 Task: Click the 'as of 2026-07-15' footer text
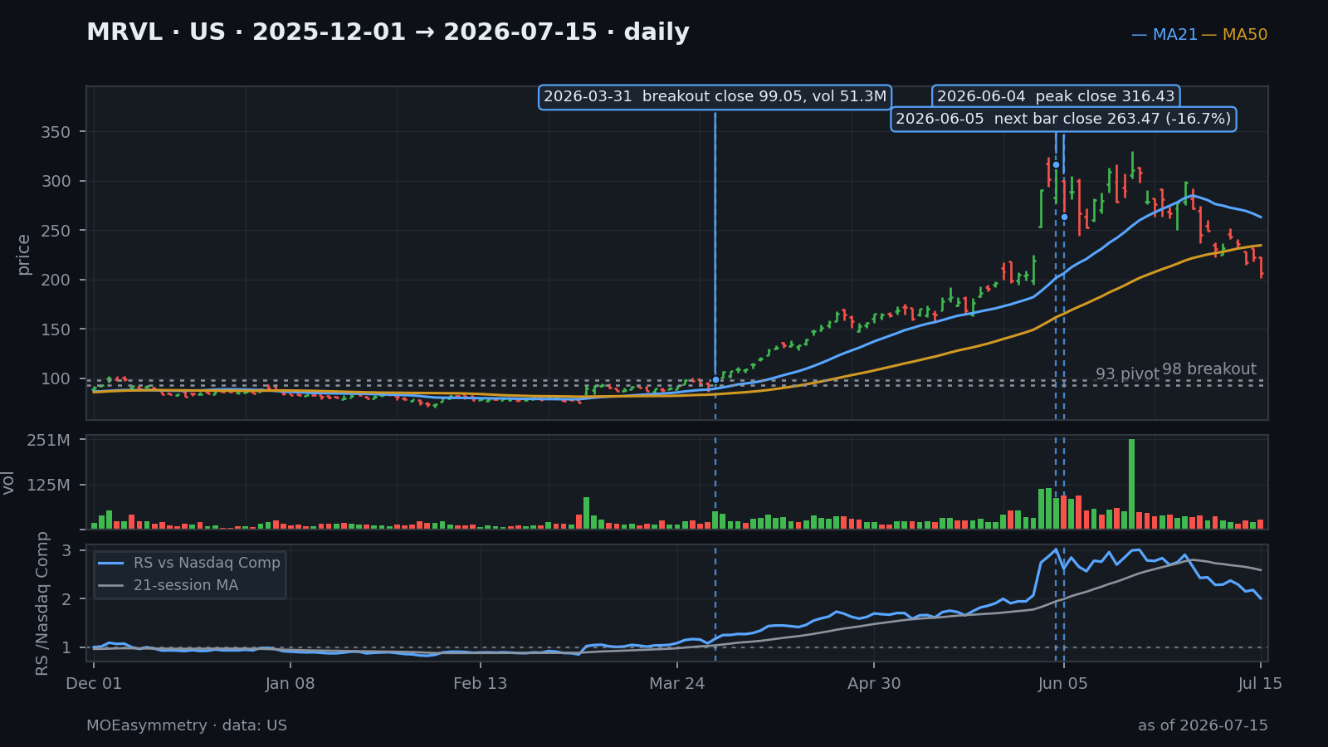[x=1203, y=725]
